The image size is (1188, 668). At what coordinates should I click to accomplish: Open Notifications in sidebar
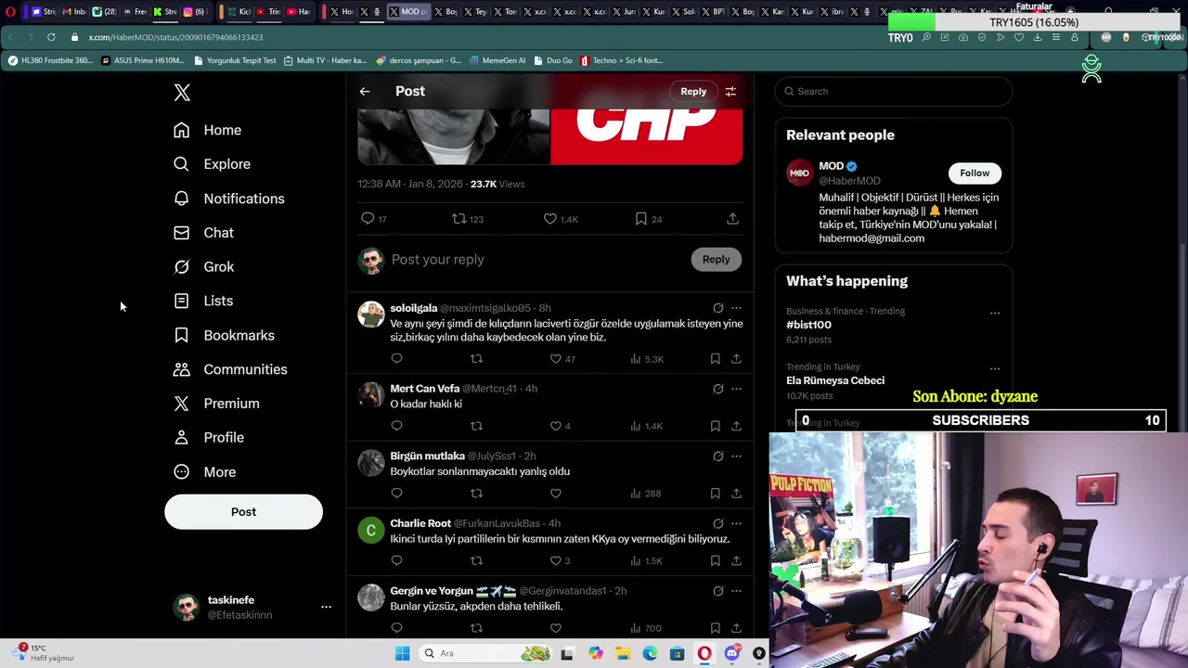point(229,199)
